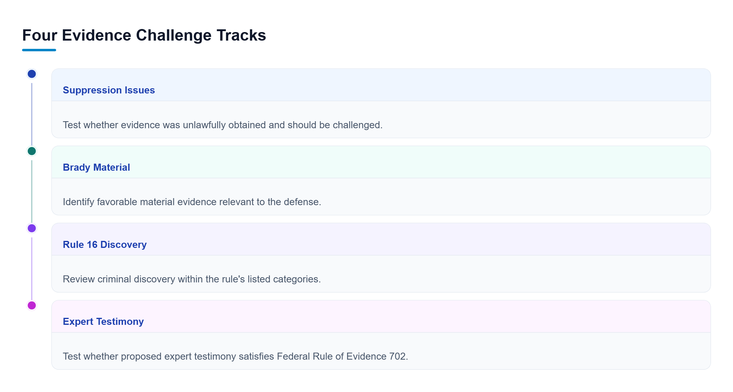Open the Rule 16 Discovery heading
733x392 pixels.
(x=105, y=245)
